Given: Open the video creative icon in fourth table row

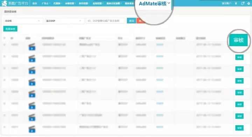Looking at the screenshot, I should point(32,82).
